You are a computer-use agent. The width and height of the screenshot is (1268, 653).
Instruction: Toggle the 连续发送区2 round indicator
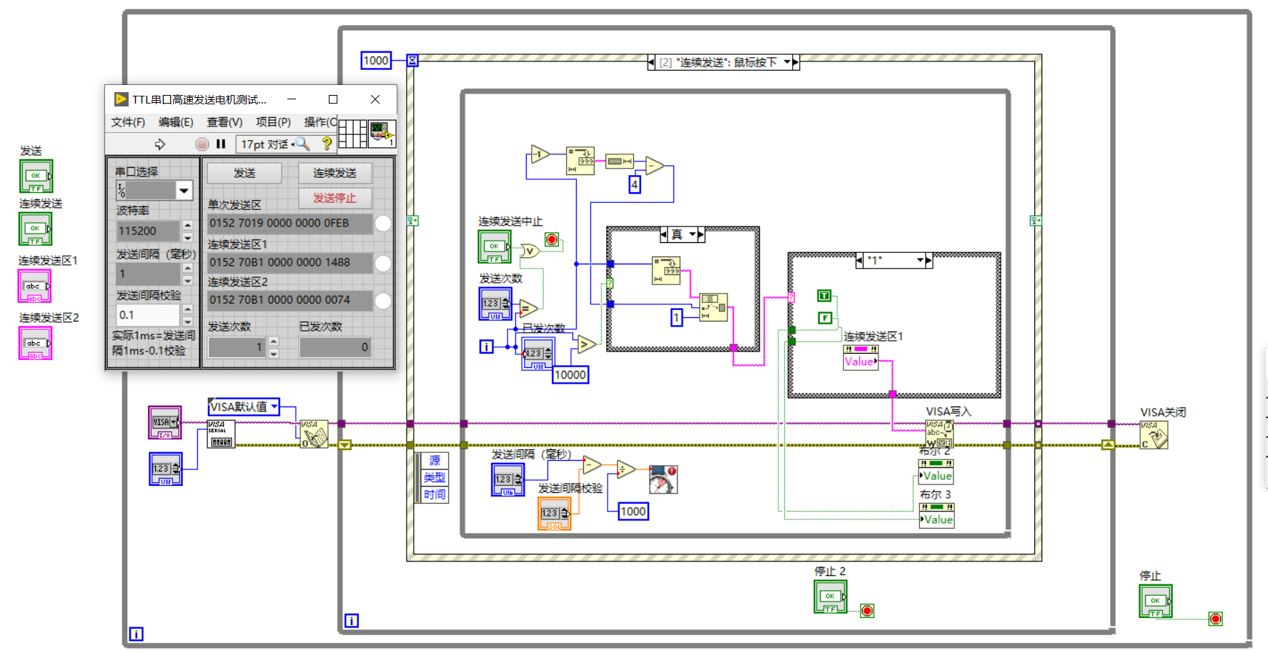[383, 301]
